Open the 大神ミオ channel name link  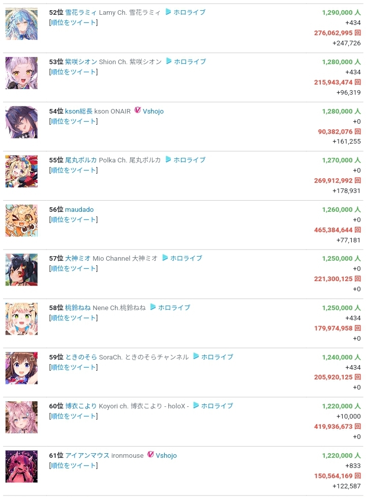point(78,258)
